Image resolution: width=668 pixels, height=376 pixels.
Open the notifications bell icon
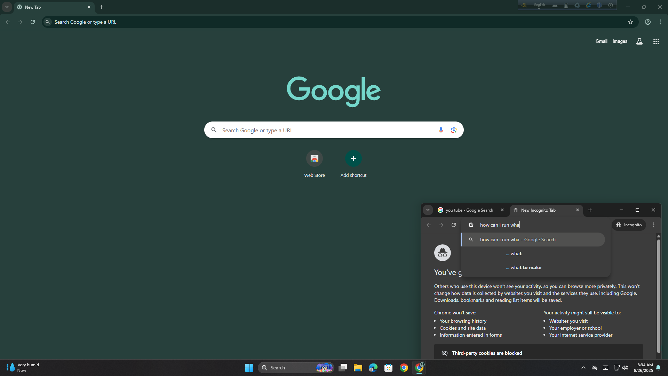[x=658, y=368]
